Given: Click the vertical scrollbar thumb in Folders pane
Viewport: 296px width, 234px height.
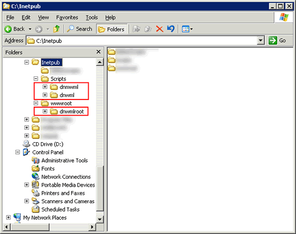Looking at the screenshot, I should point(100,189).
